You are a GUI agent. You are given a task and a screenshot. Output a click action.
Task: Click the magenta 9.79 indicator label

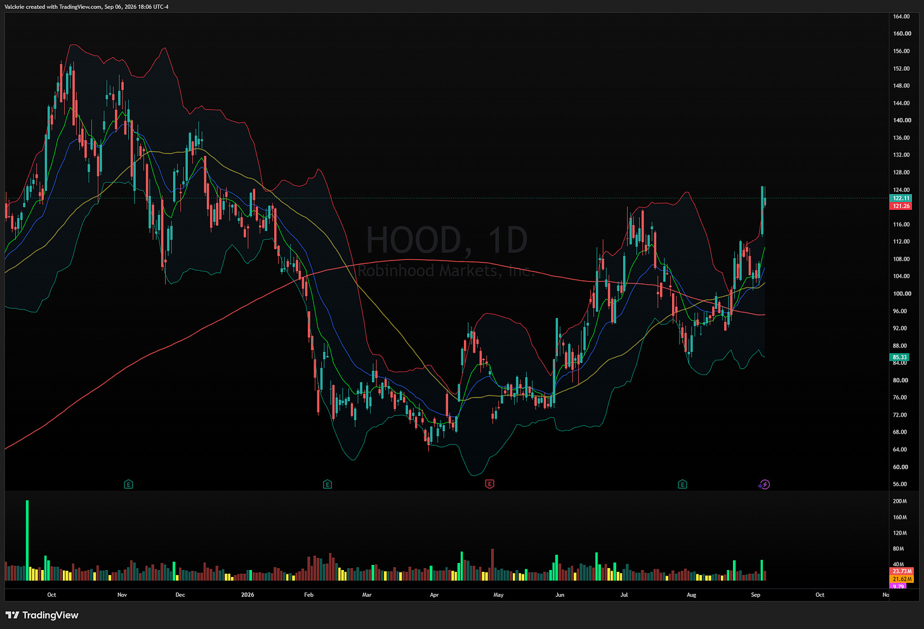click(898, 587)
